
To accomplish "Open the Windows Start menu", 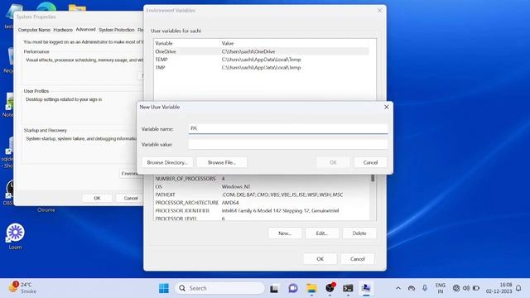I will (164, 288).
